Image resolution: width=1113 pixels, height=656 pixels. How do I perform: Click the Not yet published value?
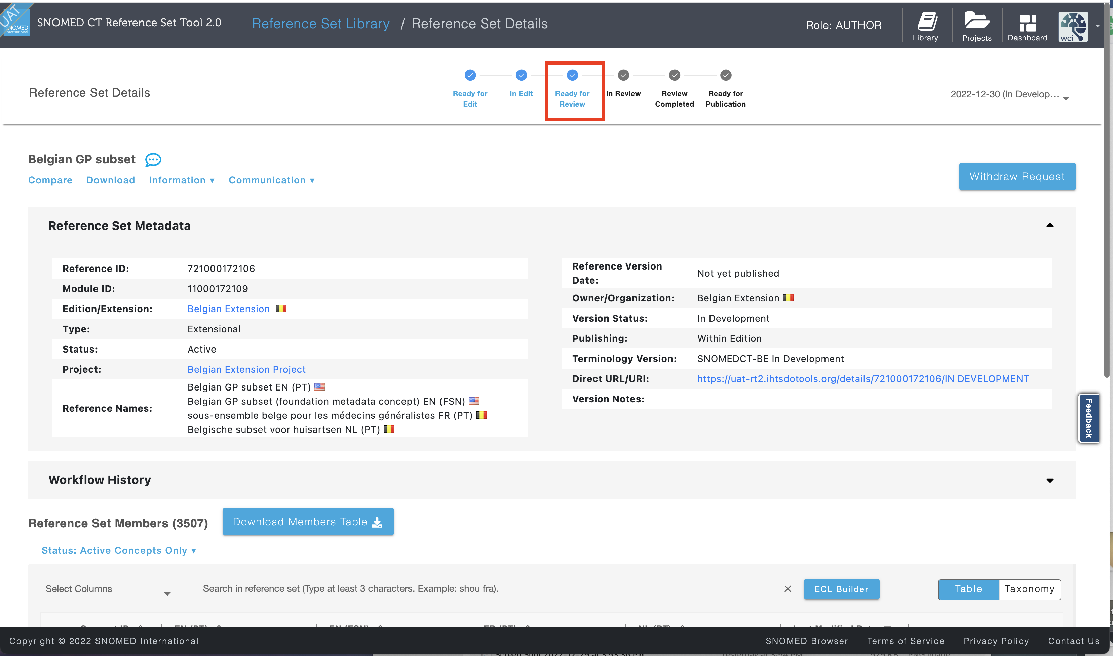[x=738, y=274]
